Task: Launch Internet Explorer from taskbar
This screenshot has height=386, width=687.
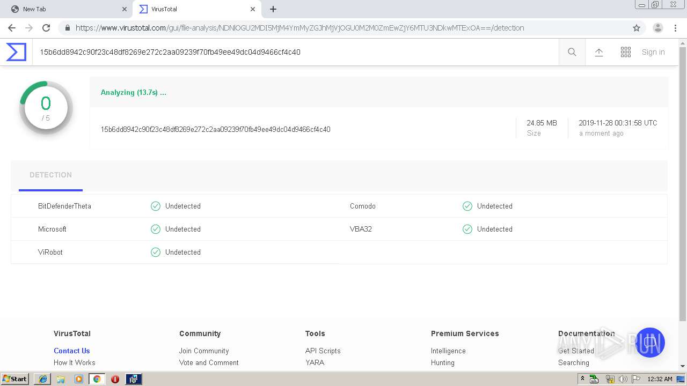Action: 43,379
